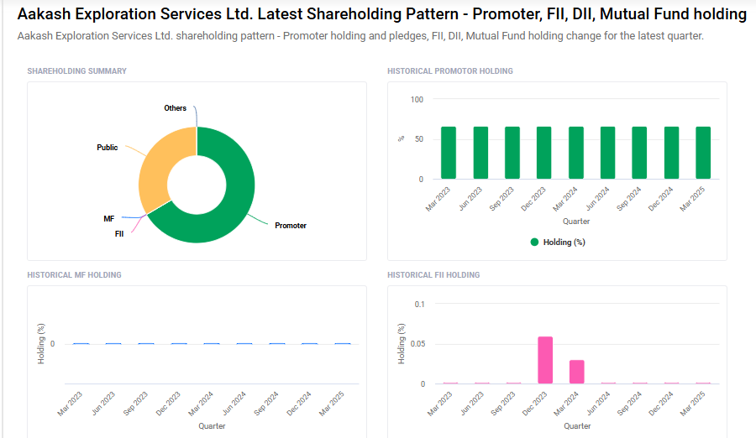The image size is (756, 438).
Task: Select Jun 2023 promoter holding bar
Action: (x=480, y=153)
